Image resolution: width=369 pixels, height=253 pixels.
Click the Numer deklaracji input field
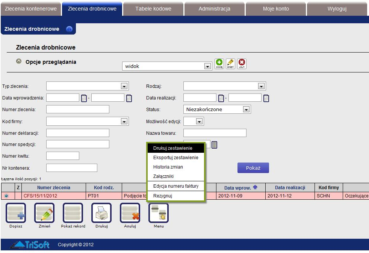(78, 133)
